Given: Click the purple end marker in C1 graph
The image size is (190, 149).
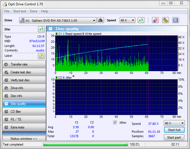Looking at the screenshot, I should [148, 53].
